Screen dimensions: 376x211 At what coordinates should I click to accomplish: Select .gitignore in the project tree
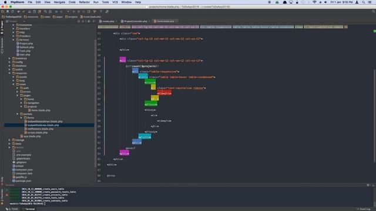(x=19, y=162)
